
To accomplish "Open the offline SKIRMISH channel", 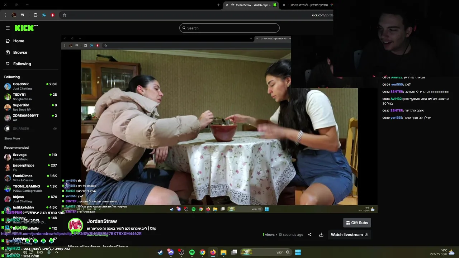I will tap(30, 128).
